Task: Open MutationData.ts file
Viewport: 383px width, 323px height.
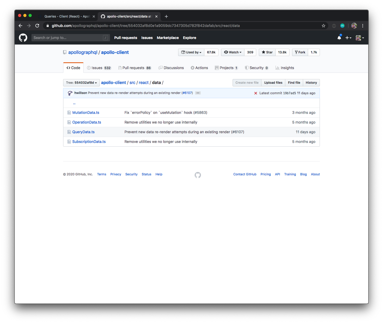Action: point(86,113)
